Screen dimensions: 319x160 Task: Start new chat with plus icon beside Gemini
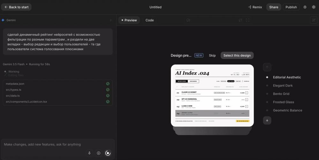coord(111,20)
